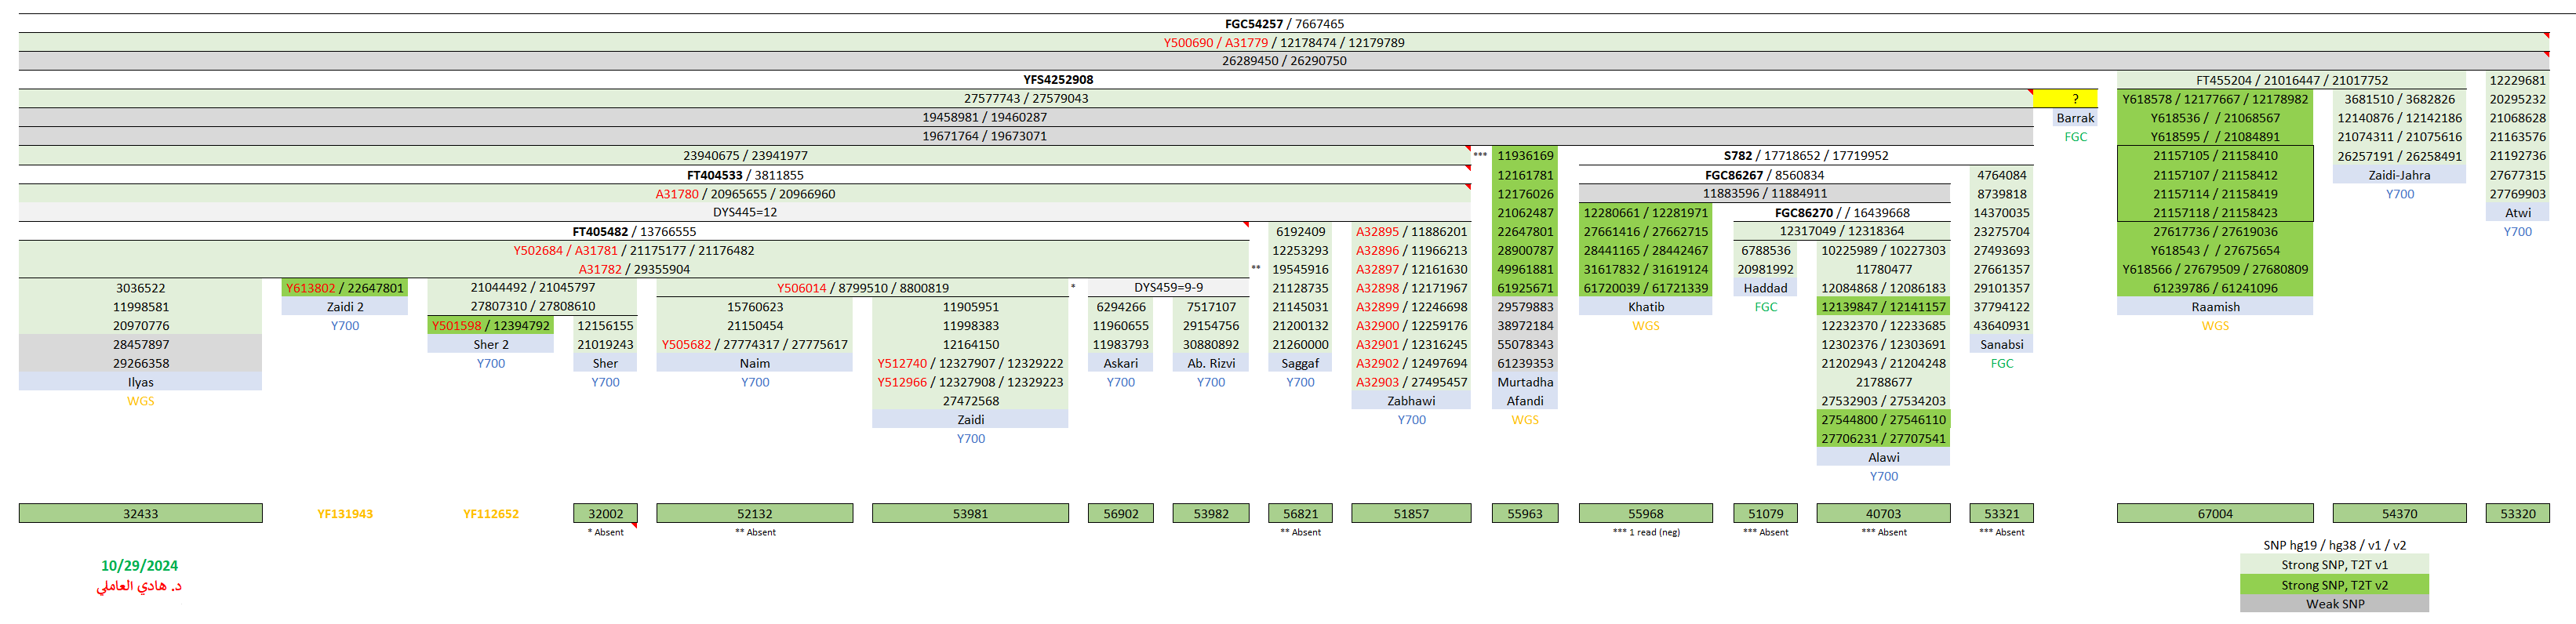Viewport: 2576px width, 624px height.
Task: Click the Barrak name cell
Action: (x=2074, y=118)
